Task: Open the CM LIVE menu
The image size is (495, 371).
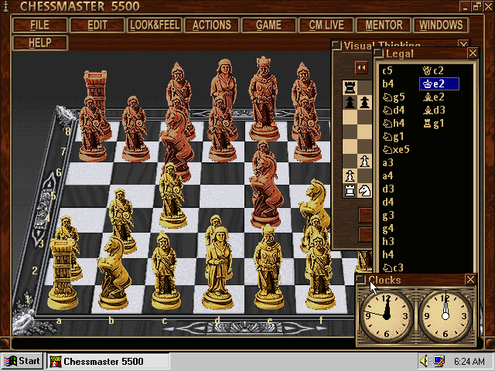Action: [326, 25]
